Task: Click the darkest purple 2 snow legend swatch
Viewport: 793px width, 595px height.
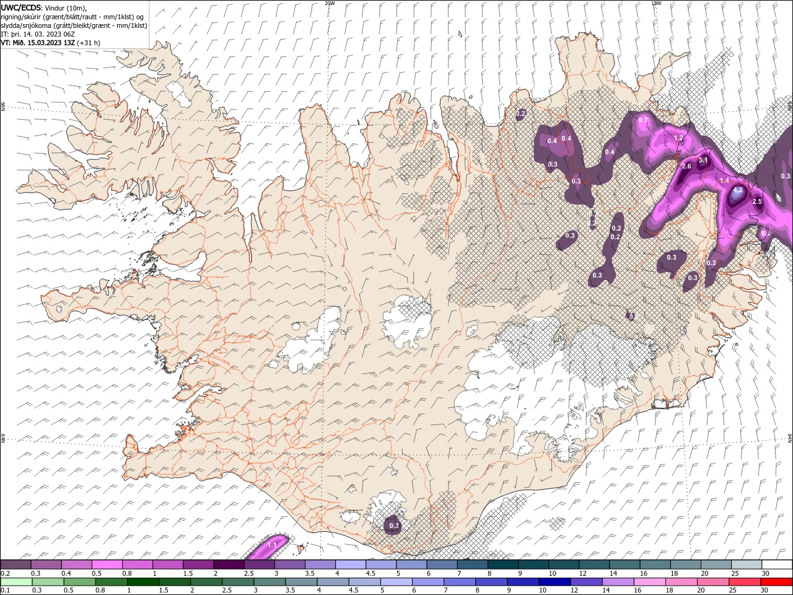Action: [229, 565]
